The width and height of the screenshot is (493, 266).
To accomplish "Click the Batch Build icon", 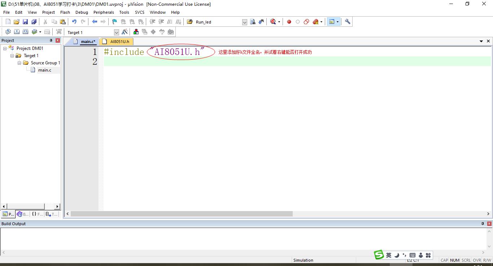I will tap(34, 32).
